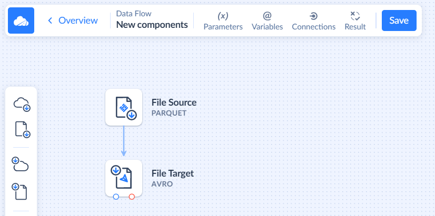Select the file source component in sidebar
This screenshot has width=435, height=216.
point(22,129)
